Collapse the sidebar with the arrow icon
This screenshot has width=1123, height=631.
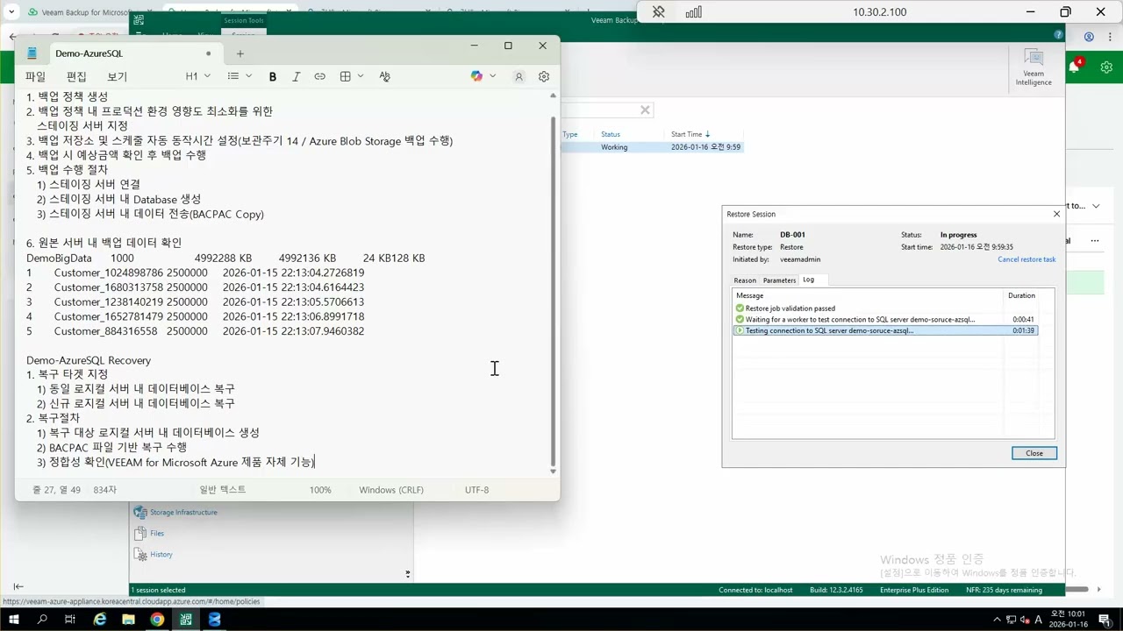coord(18,586)
